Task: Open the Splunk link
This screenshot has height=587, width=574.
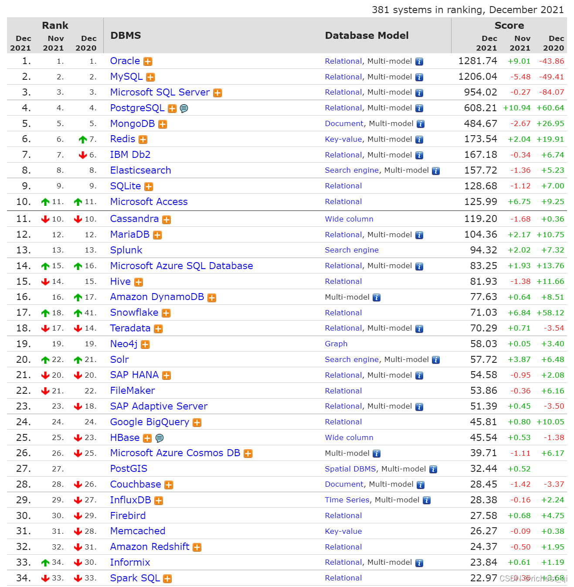Action: [126, 250]
